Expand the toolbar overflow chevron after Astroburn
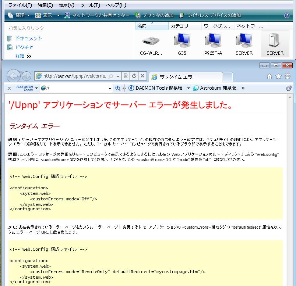This screenshot has height=286, width=296. coord(243,88)
